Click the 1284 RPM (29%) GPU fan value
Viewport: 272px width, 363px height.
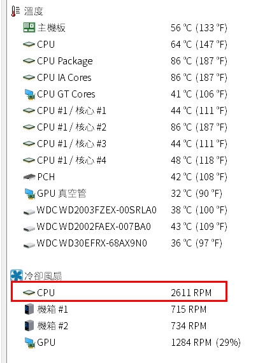point(206,343)
